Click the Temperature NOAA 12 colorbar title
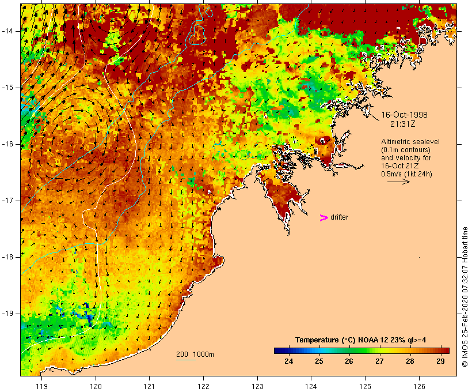Viewport: 472px width, 392px height. point(361,340)
